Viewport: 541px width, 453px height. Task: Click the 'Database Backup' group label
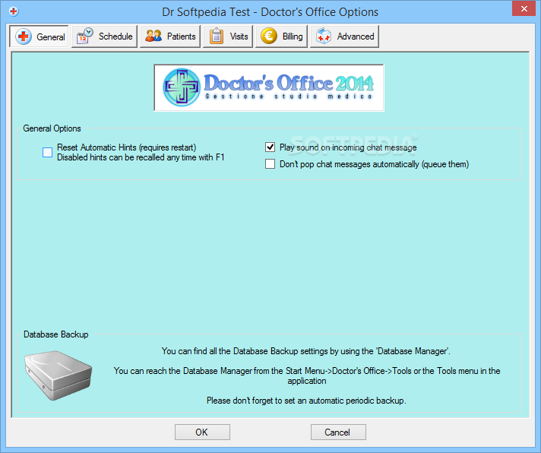point(56,334)
